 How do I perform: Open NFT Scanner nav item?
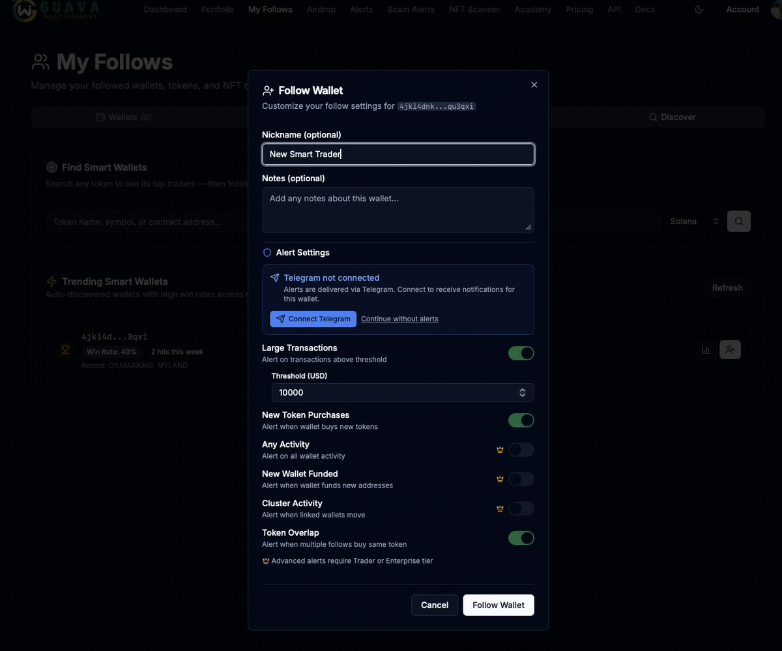tap(475, 9)
